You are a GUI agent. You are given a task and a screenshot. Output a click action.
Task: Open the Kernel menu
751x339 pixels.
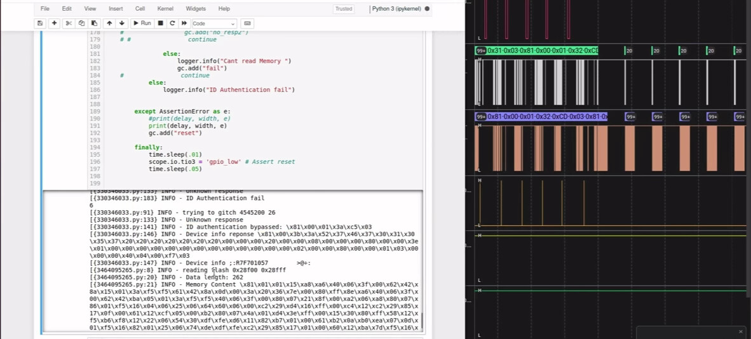165,9
